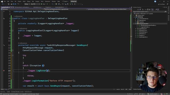Click the quick actions icon at line 3
Viewport: 170px width, 95px height.
click(4, 18)
